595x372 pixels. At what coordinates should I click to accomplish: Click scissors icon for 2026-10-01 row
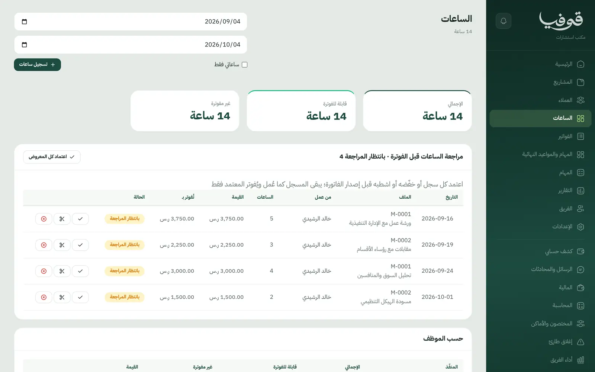click(x=62, y=297)
